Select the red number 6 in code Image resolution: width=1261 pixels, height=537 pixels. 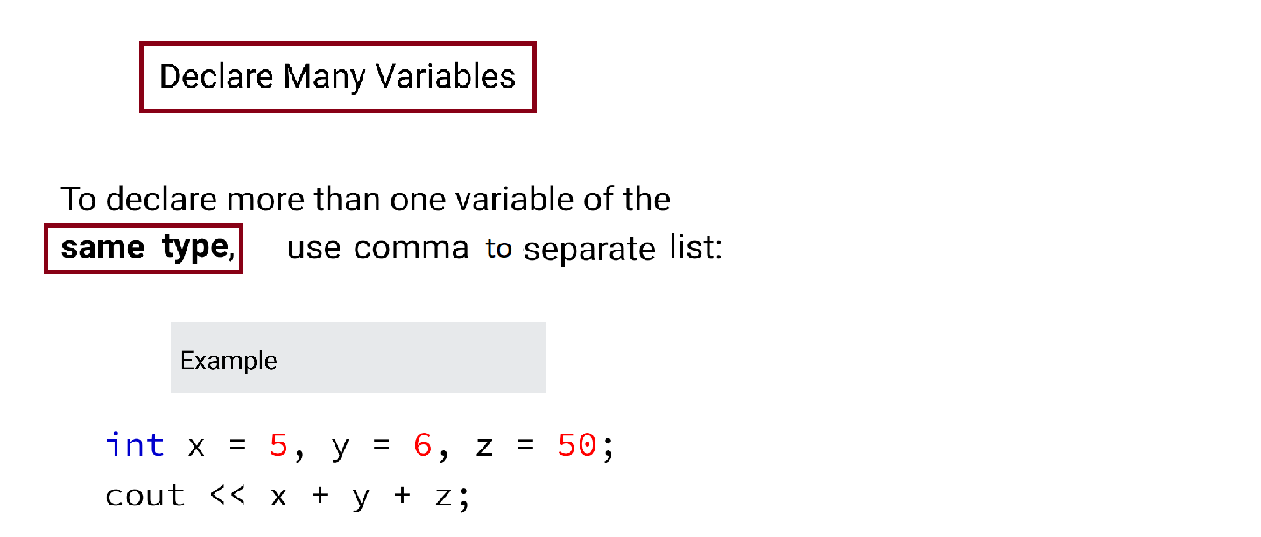tap(422, 446)
